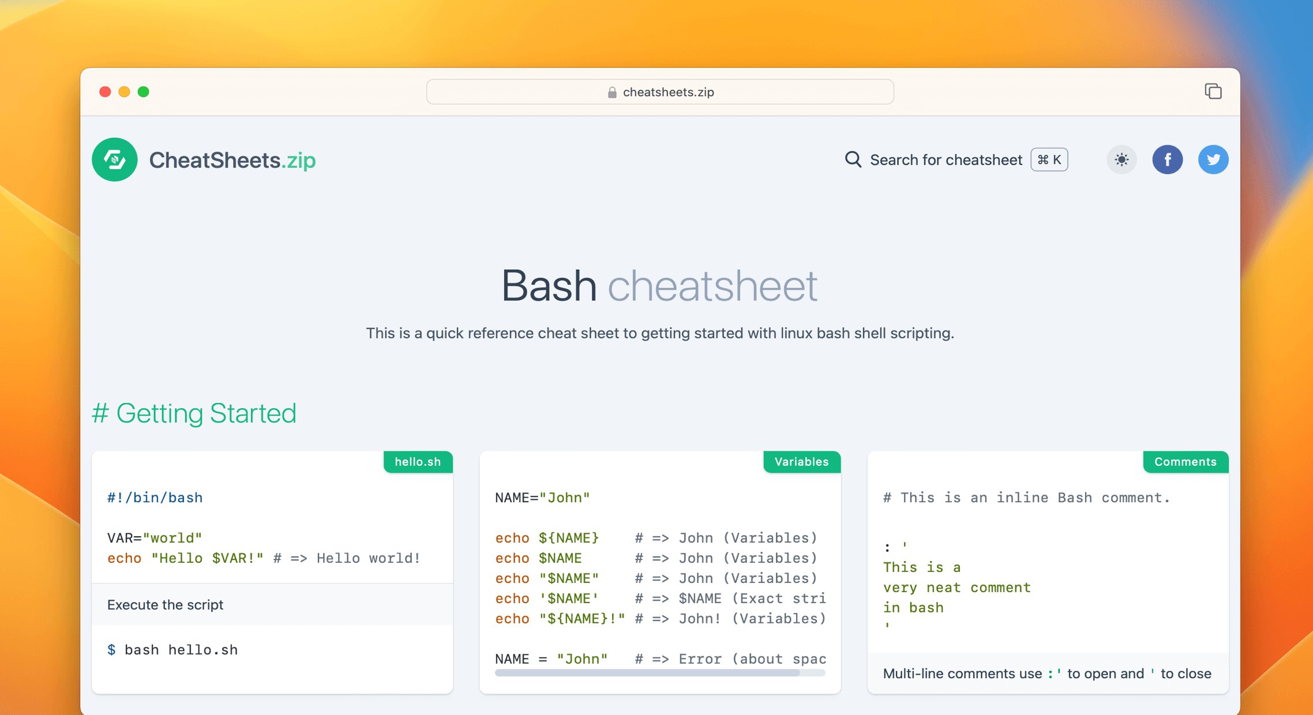This screenshot has height=715, width=1313.
Task: Open Twitter via the circular Twitter icon
Action: [1213, 159]
